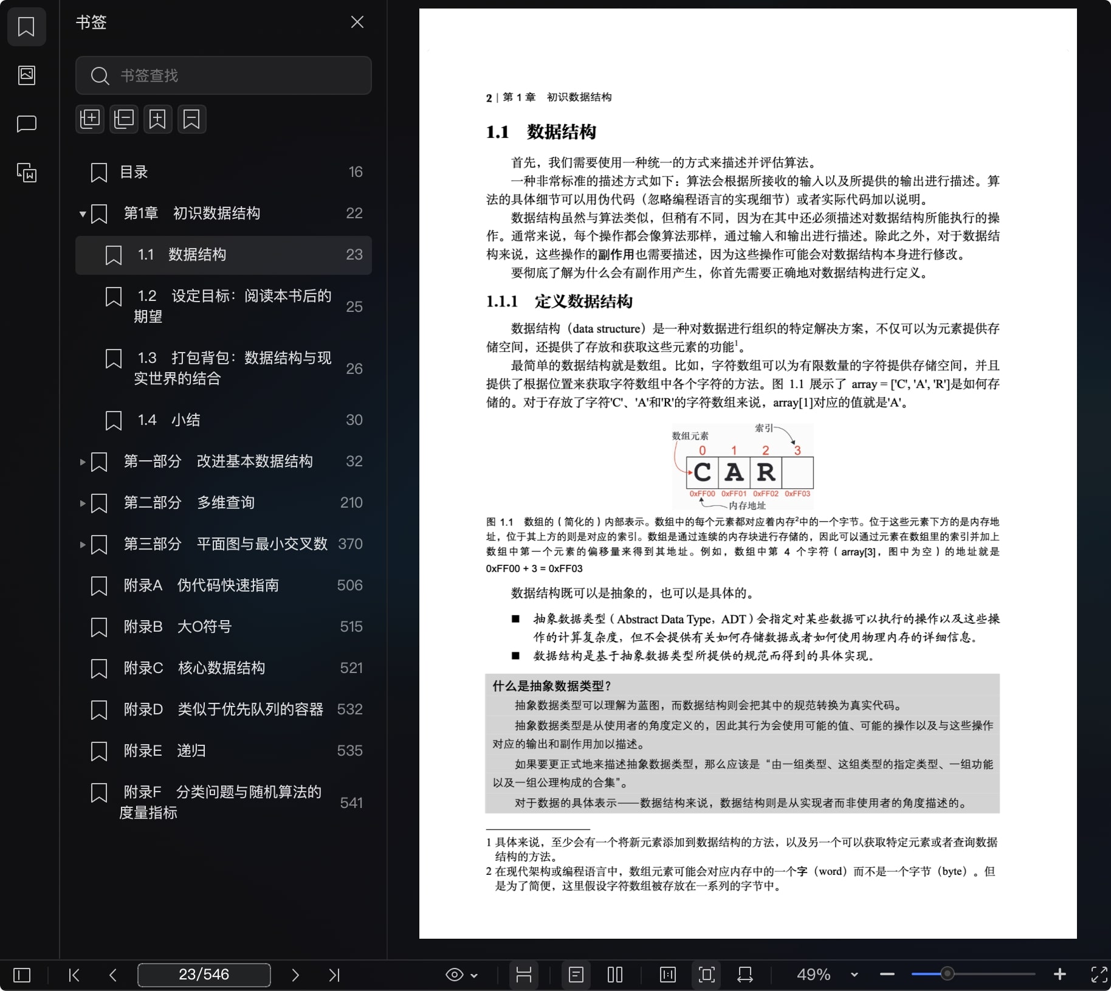Open the thumbnails panel icon

[x=26, y=75]
